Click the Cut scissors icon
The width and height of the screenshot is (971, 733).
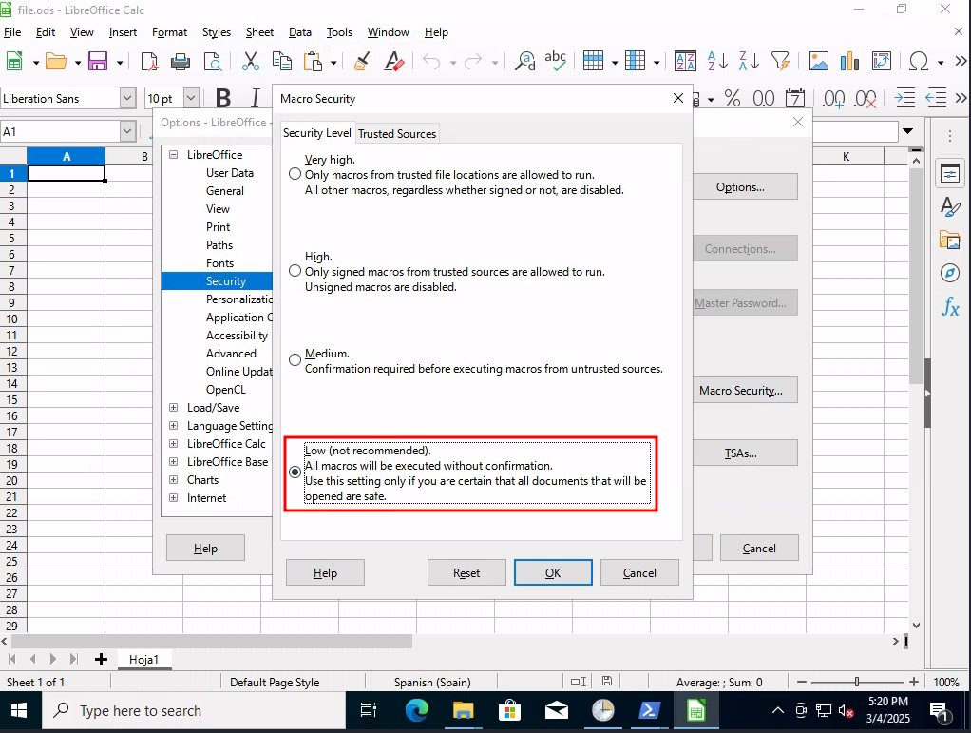tap(250, 62)
